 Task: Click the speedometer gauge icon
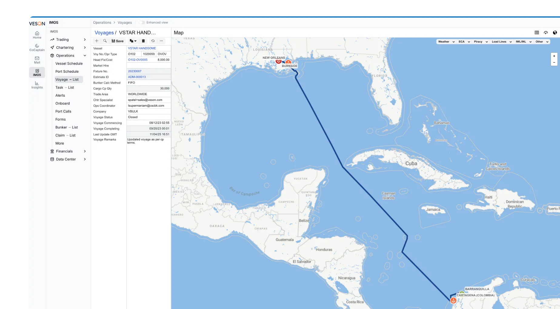(546, 33)
